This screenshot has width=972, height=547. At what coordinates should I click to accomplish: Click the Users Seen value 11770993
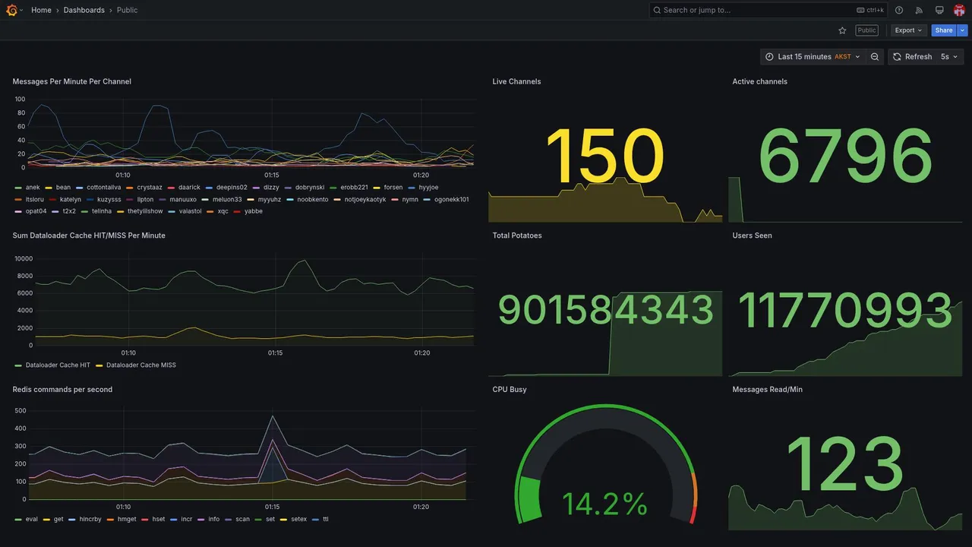pos(845,310)
